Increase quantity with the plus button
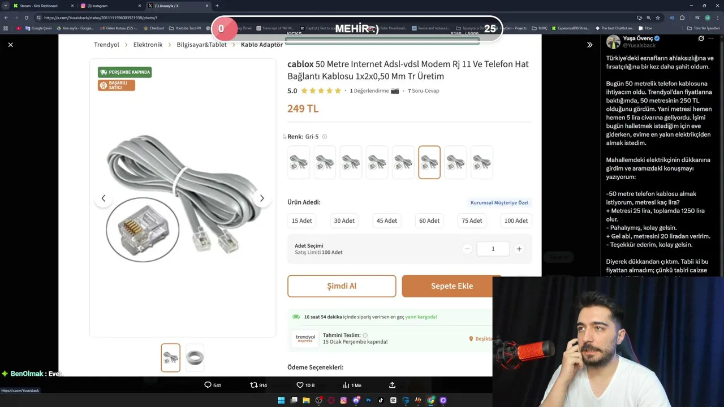 coord(519,249)
